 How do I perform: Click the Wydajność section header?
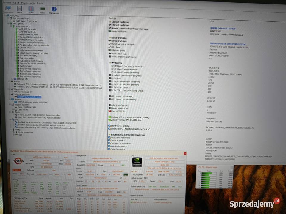click(x=117, y=63)
